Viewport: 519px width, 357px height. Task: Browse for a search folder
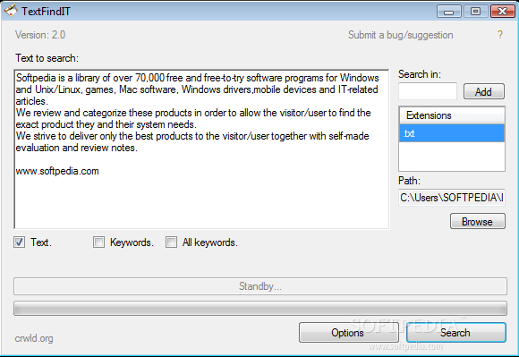point(477,221)
